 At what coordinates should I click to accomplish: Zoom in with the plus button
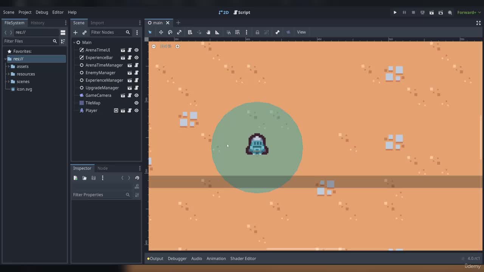[177, 46]
